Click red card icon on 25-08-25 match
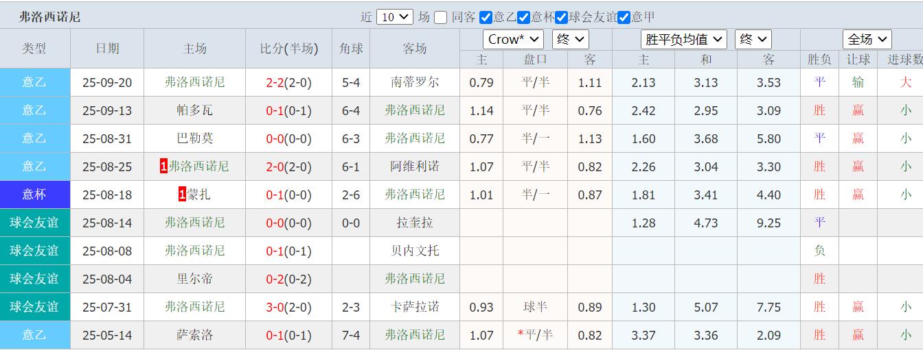This screenshot has width=923, height=350. tap(163, 166)
